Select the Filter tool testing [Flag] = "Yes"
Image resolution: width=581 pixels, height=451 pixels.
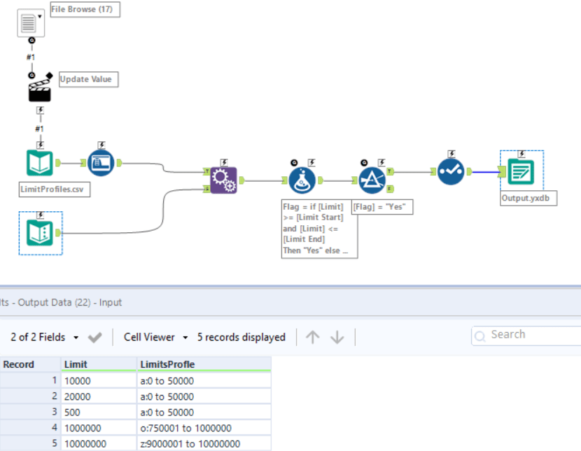[372, 178]
